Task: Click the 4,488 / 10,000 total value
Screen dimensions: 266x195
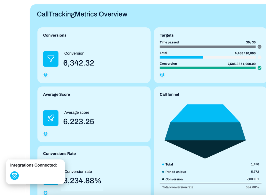Action: click(245, 53)
